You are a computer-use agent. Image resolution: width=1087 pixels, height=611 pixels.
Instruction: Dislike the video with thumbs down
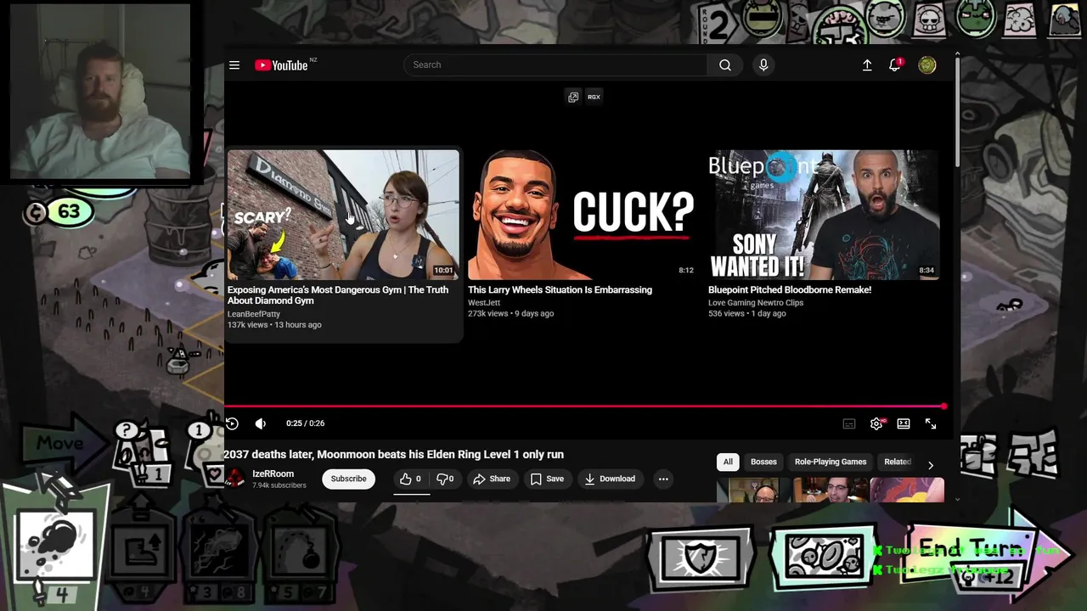445,479
